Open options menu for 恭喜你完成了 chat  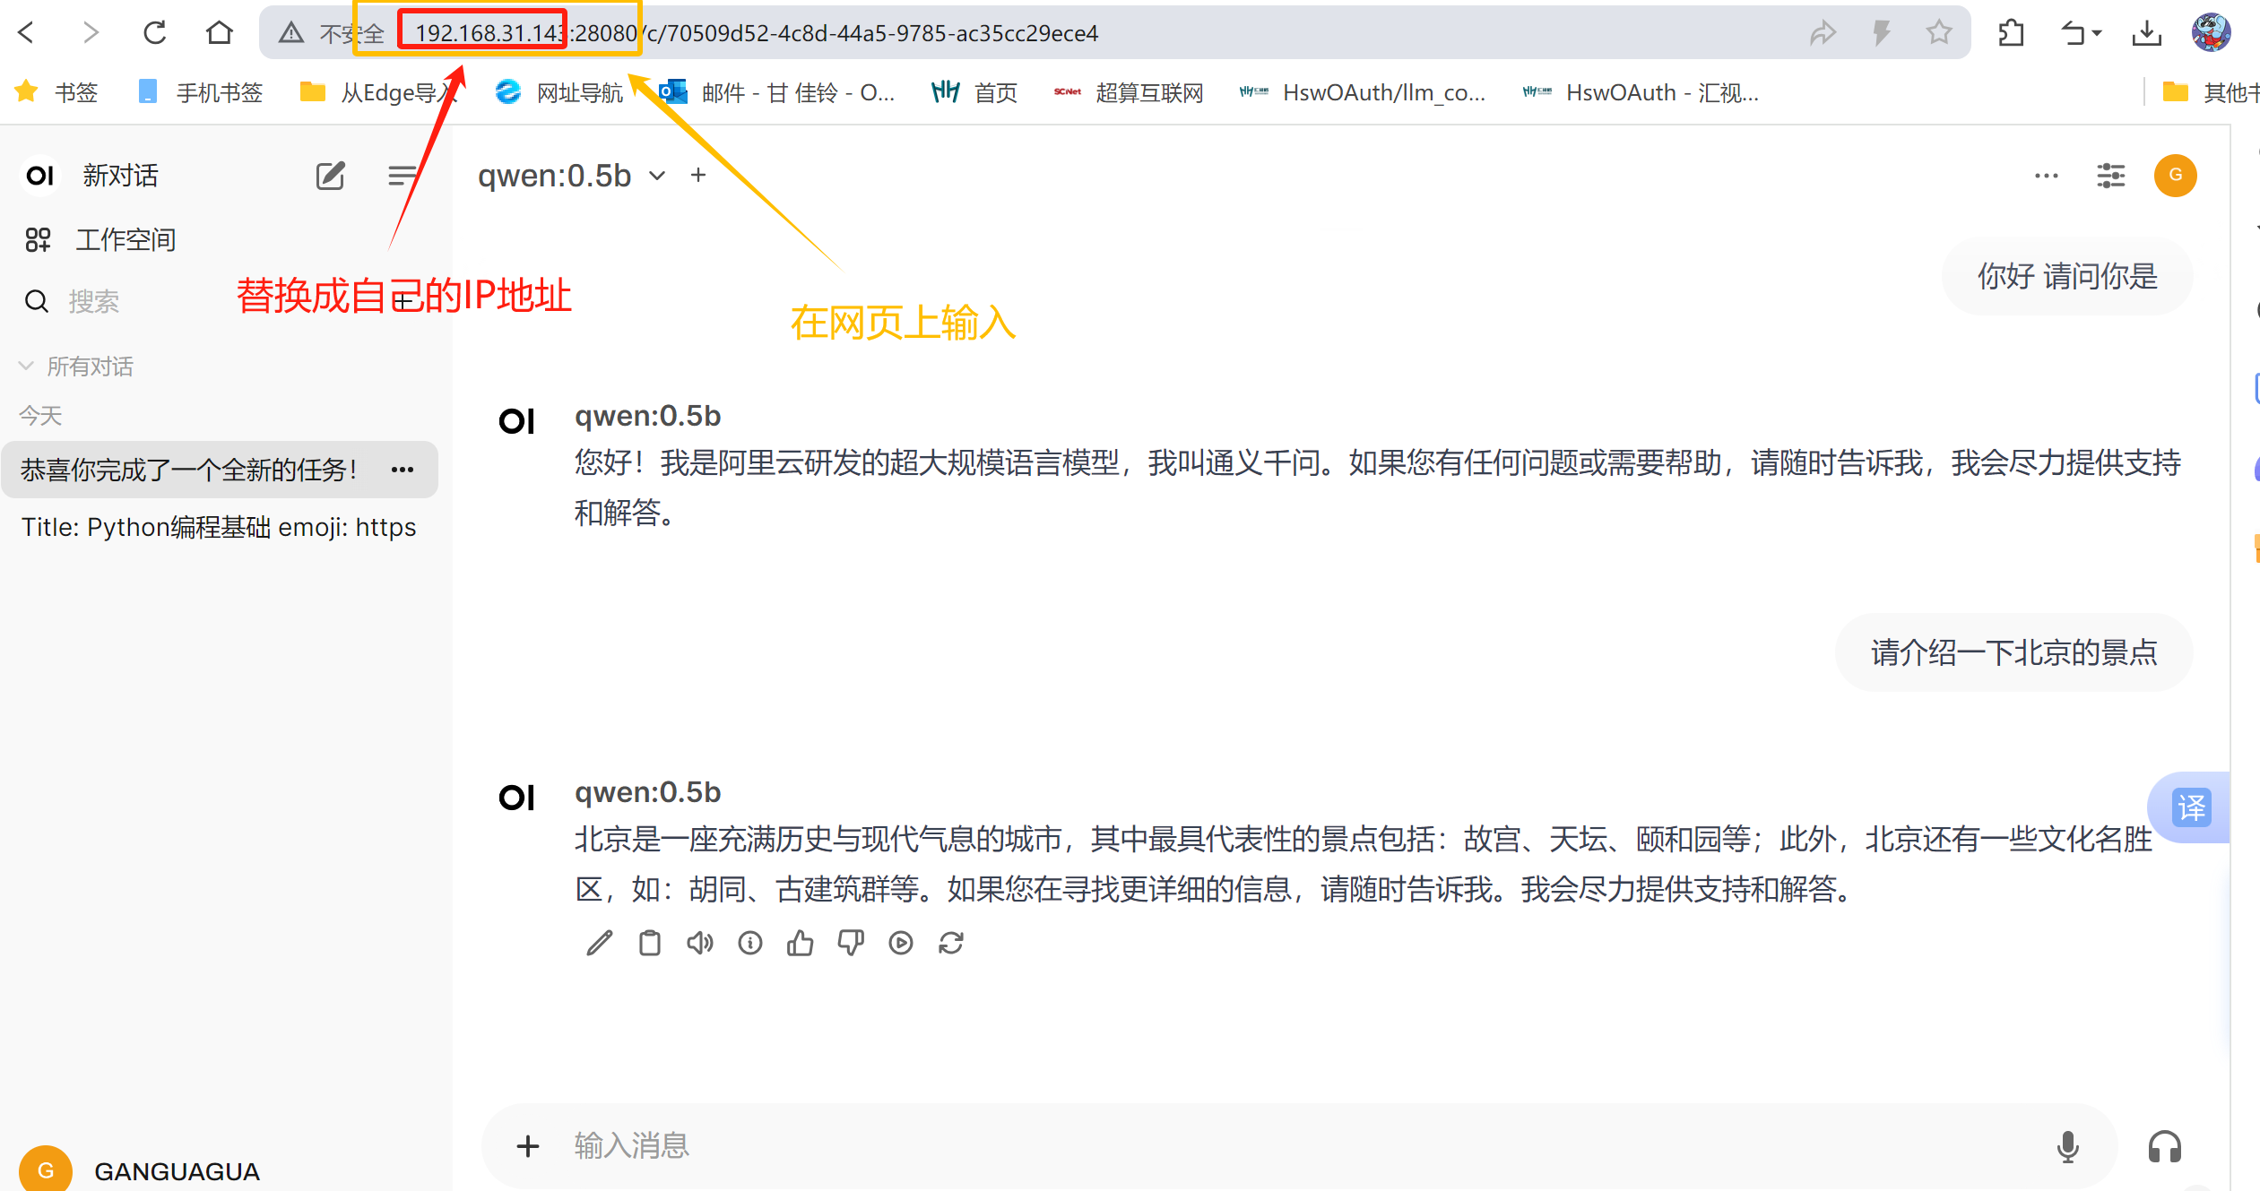click(x=403, y=470)
